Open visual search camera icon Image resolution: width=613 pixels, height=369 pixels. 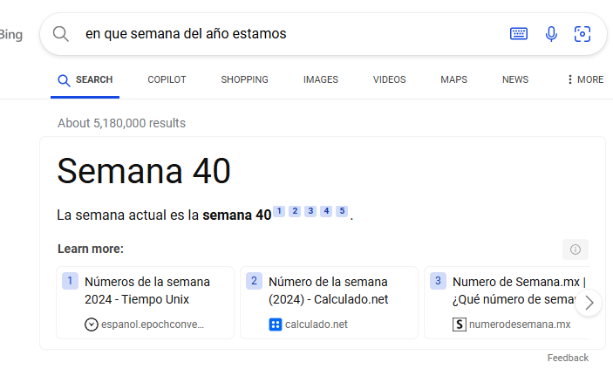(582, 34)
